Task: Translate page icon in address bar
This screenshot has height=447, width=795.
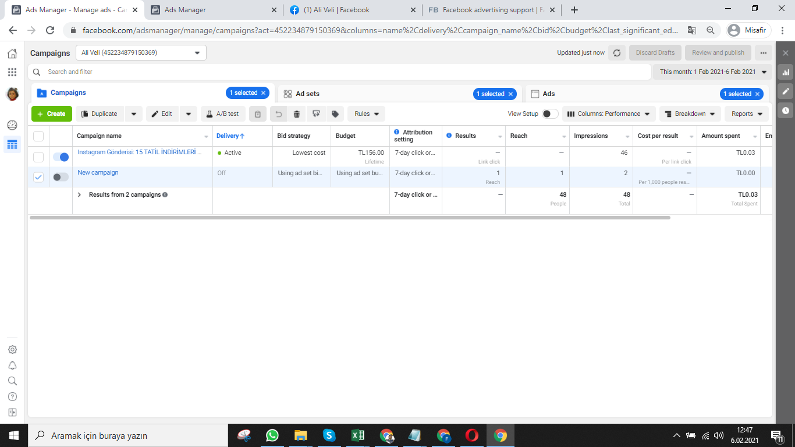Action: (x=691, y=30)
